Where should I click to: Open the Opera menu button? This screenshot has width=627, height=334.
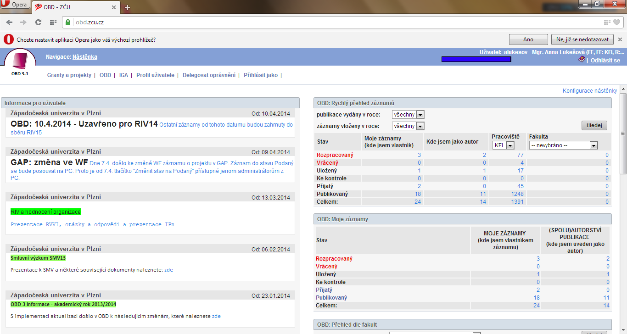point(15,5)
